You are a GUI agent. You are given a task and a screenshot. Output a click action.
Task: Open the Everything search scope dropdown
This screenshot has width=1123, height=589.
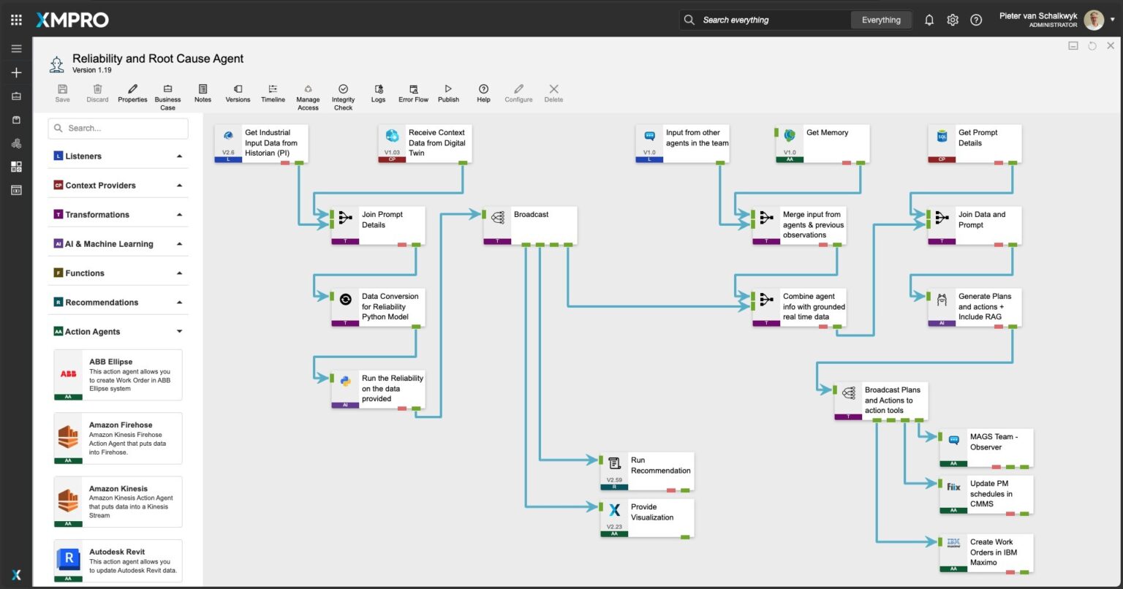pos(881,20)
